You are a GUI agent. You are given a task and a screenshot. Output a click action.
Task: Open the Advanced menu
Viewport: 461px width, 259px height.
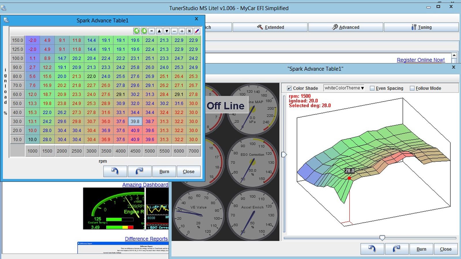345,27
